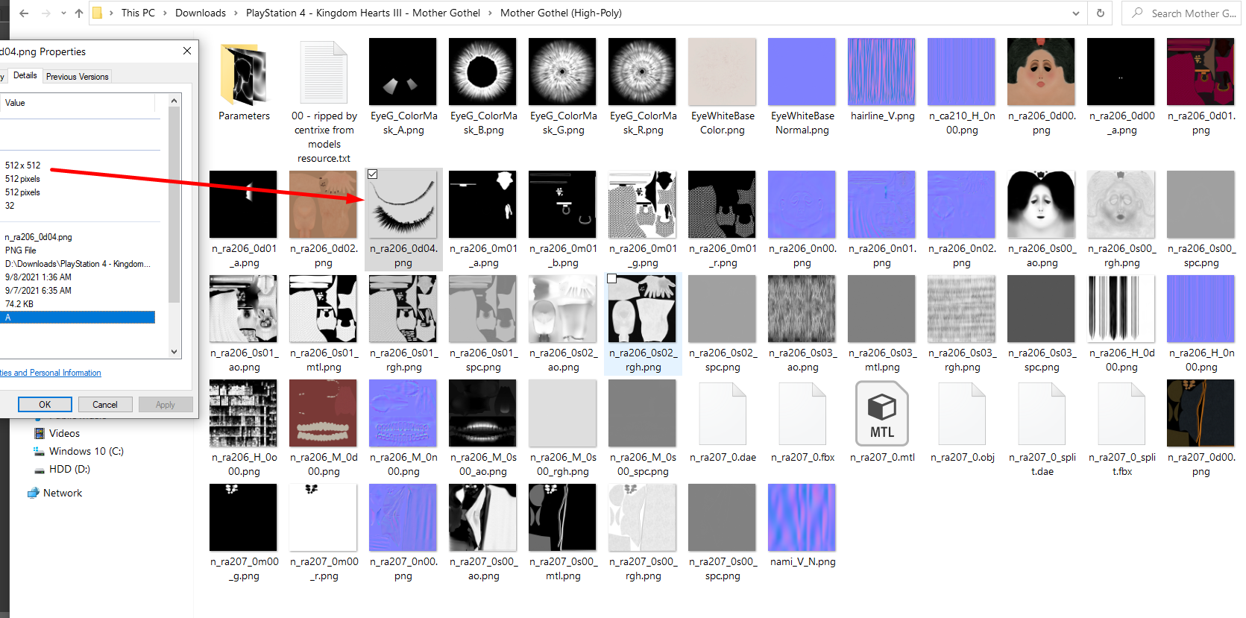Refresh the current folder view
Screen dimensions: 1246x618
[x=1100, y=13]
